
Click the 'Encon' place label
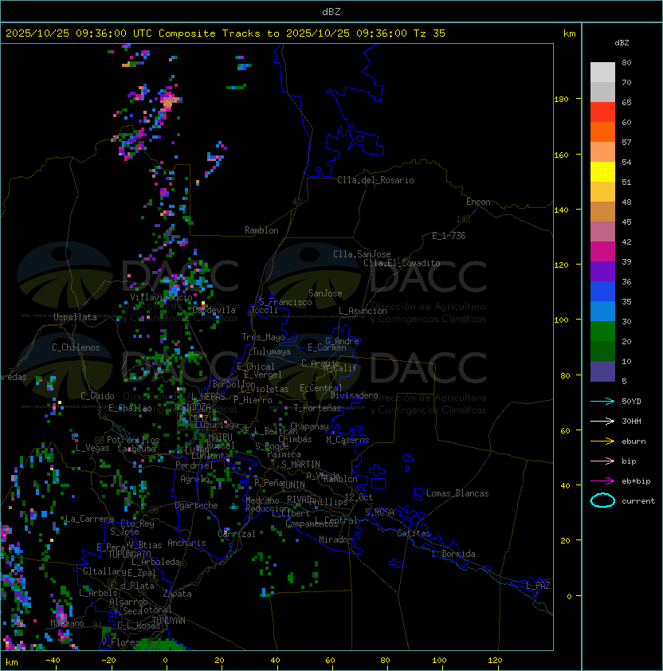pyautogui.click(x=478, y=202)
